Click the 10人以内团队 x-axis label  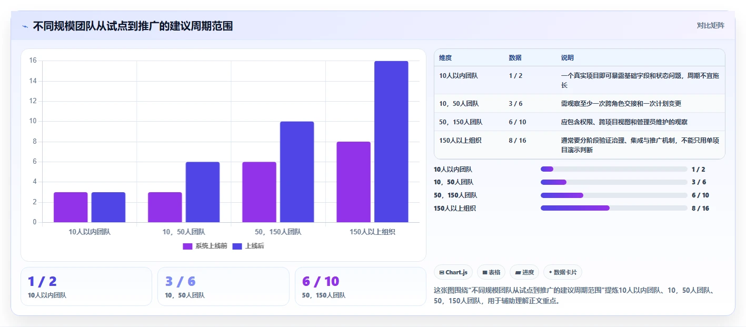(89, 232)
